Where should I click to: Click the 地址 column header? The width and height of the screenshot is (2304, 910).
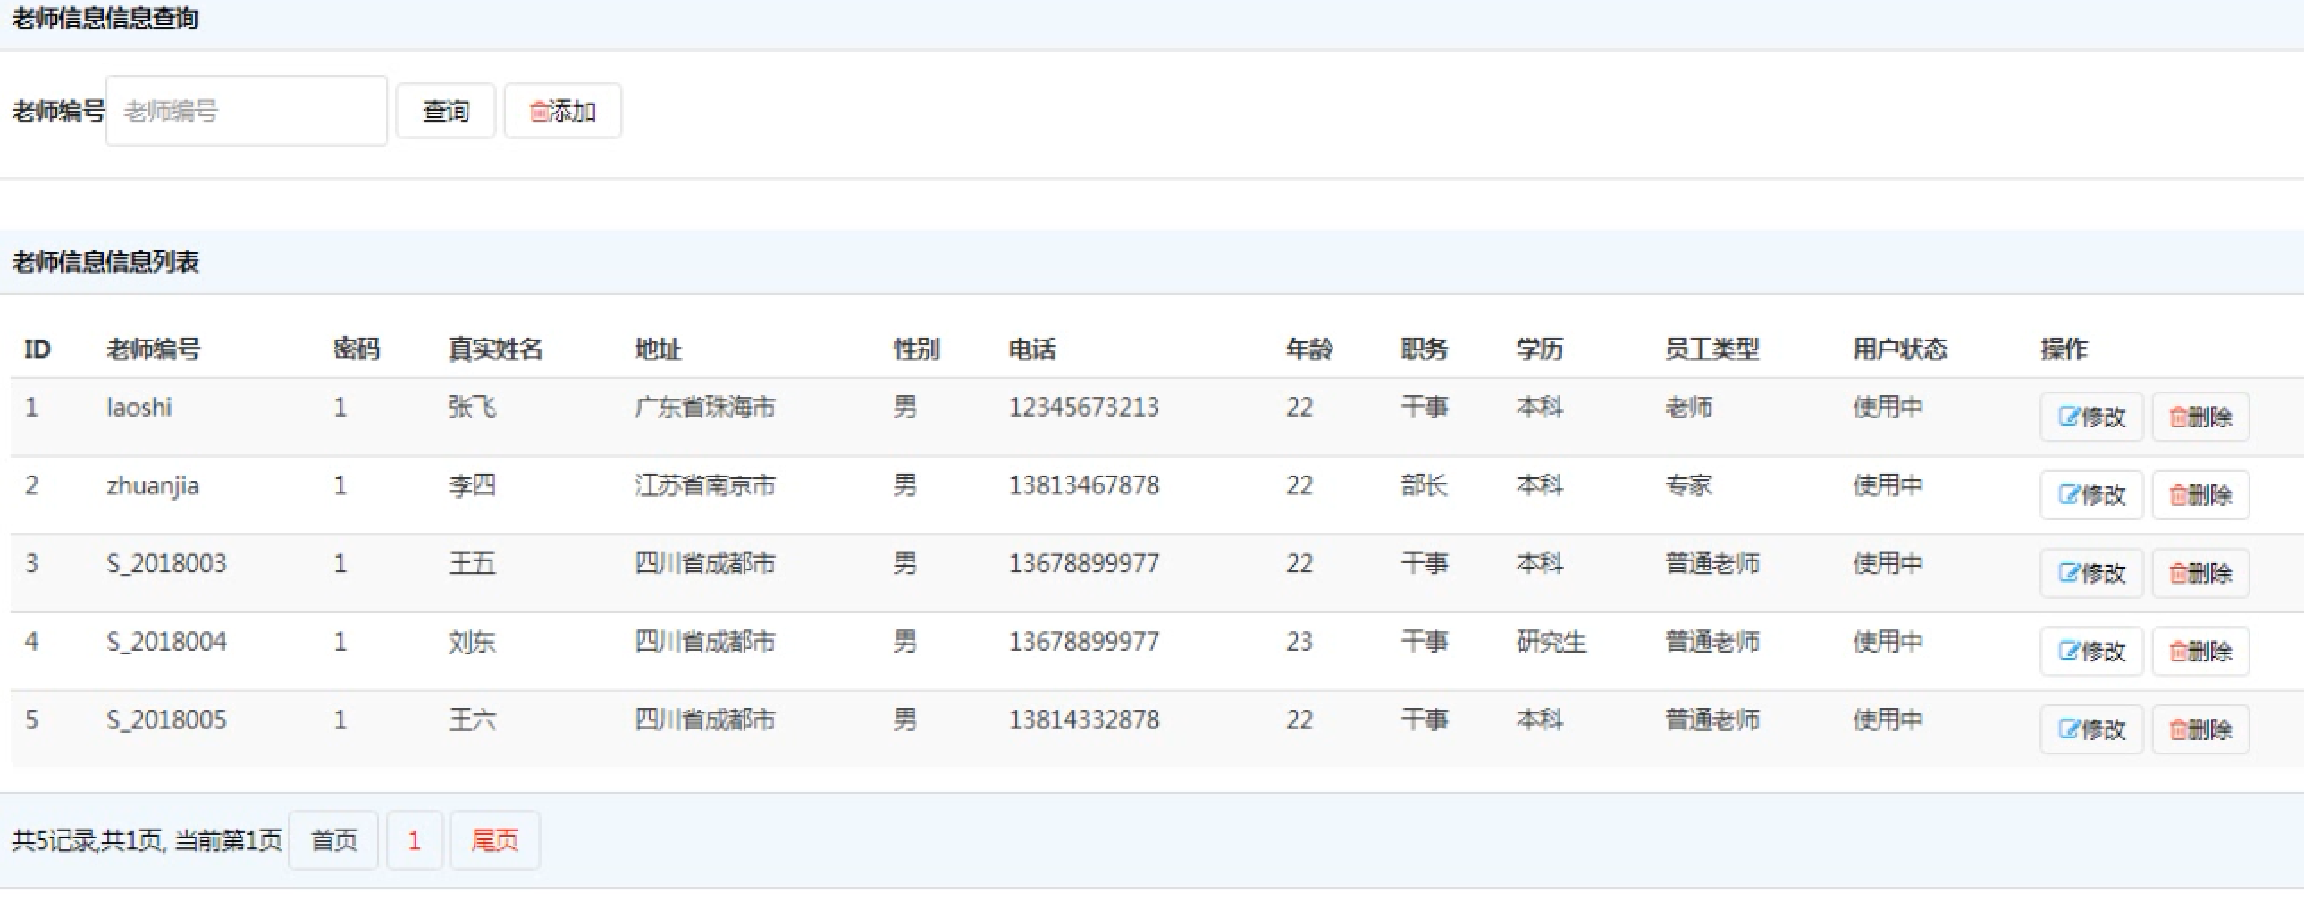click(x=659, y=349)
